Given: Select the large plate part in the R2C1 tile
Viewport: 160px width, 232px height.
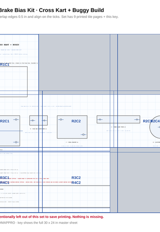Looking at the screenshot, I should 10,131.
